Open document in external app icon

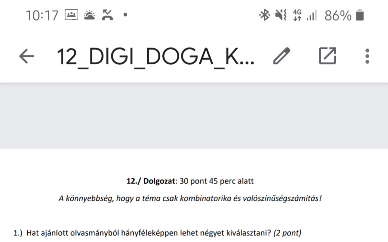point(327,56)
